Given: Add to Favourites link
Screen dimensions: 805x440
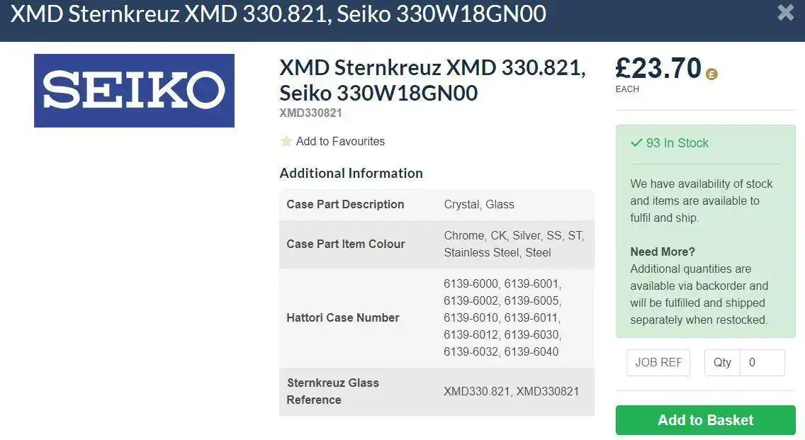Looking at the screenshot, I should (x=340, y=141).
